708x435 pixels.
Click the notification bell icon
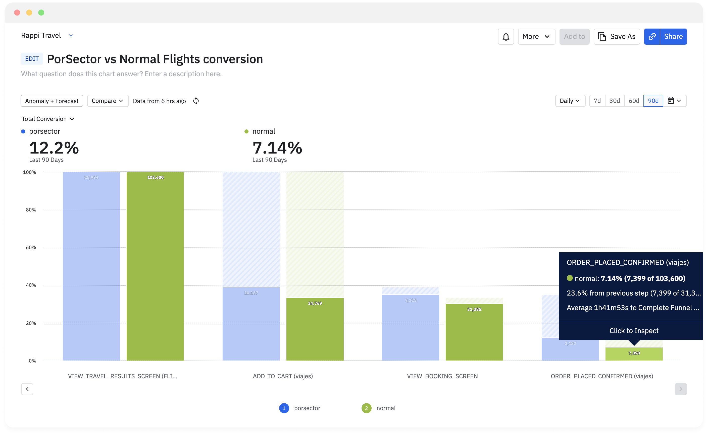tap(506, 37)
